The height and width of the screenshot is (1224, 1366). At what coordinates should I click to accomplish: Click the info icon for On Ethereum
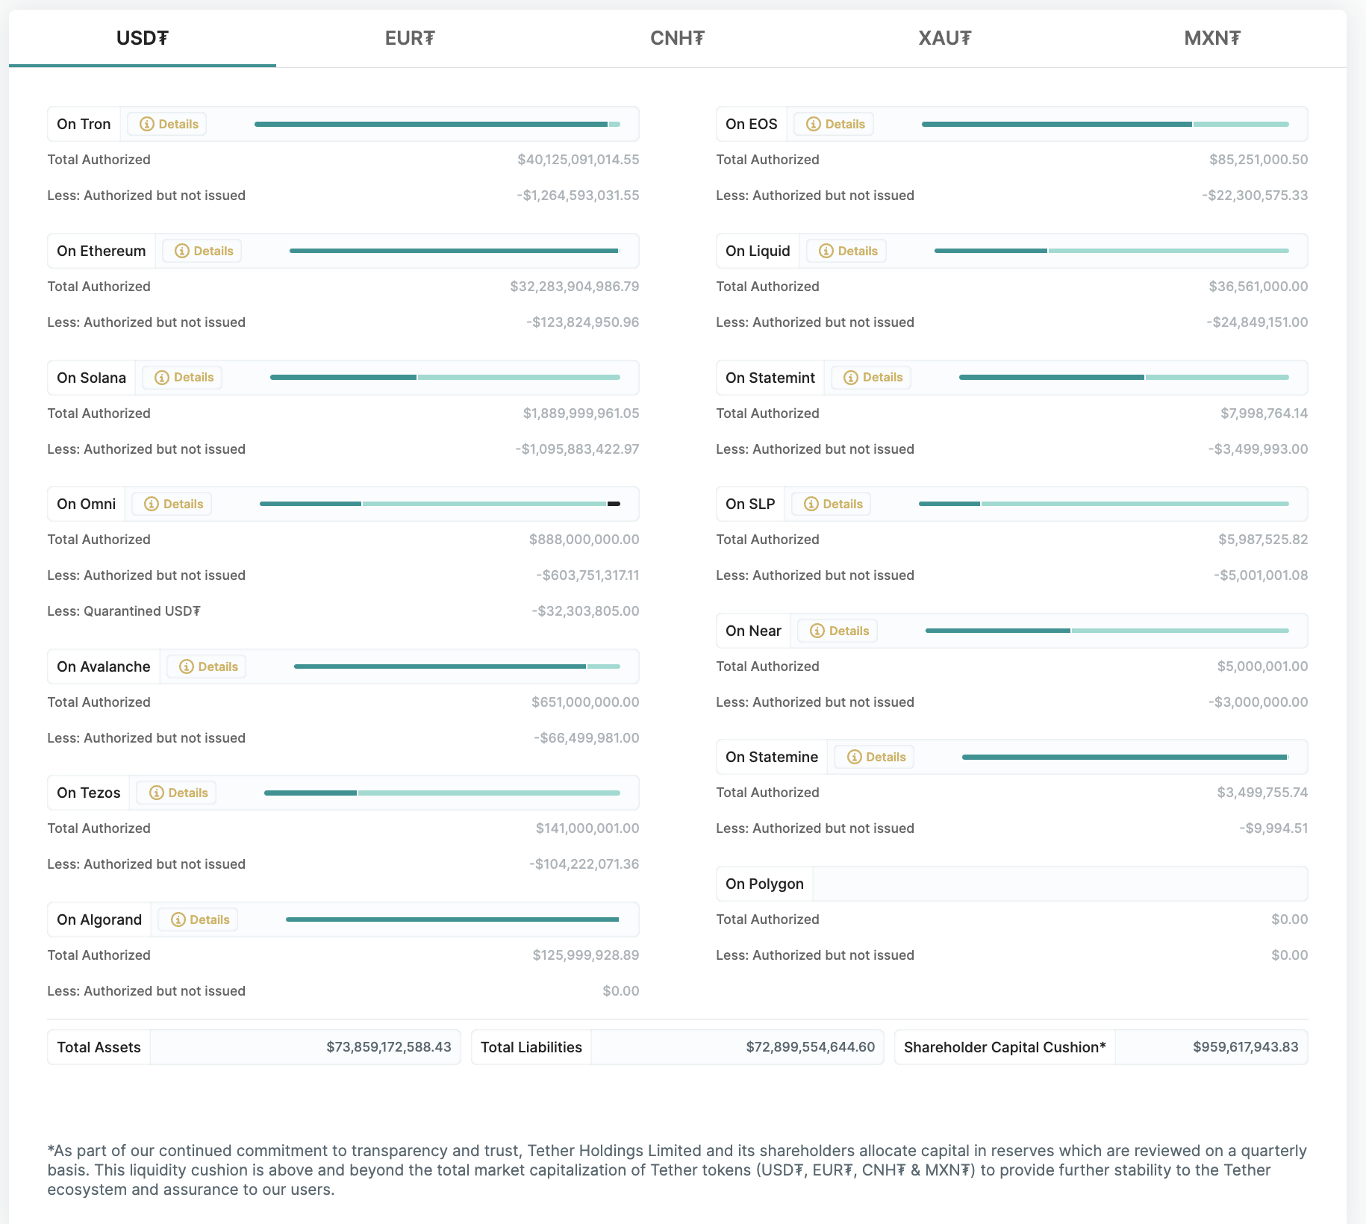point(182,252)
